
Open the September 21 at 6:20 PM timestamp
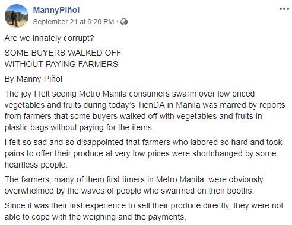click(x=74, y=22)
